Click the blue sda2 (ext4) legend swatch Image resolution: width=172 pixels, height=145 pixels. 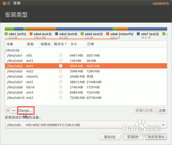tap(56, 34)
